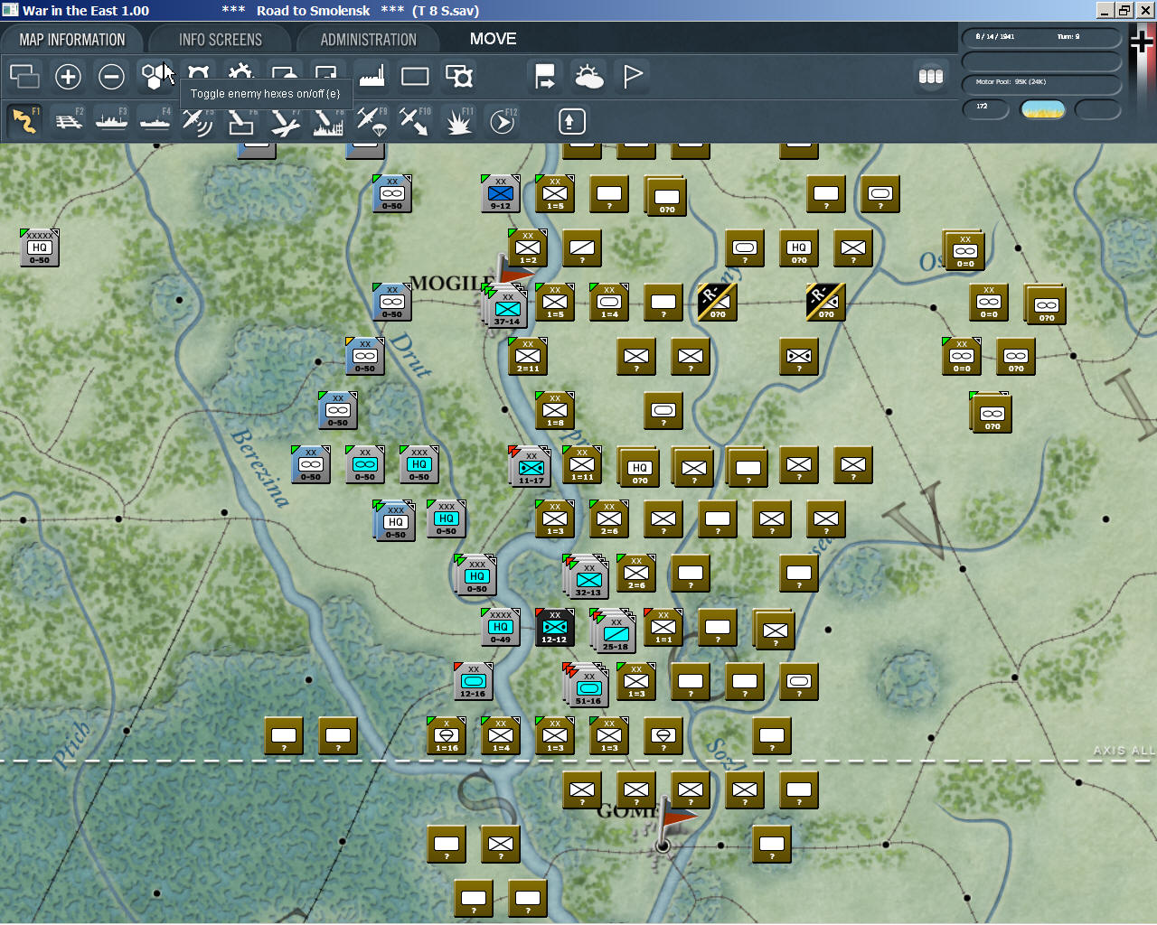This screenshot has height=925, width=1157.
Task: Click the pennant flag toolbar icon
Action: point(633,77)
